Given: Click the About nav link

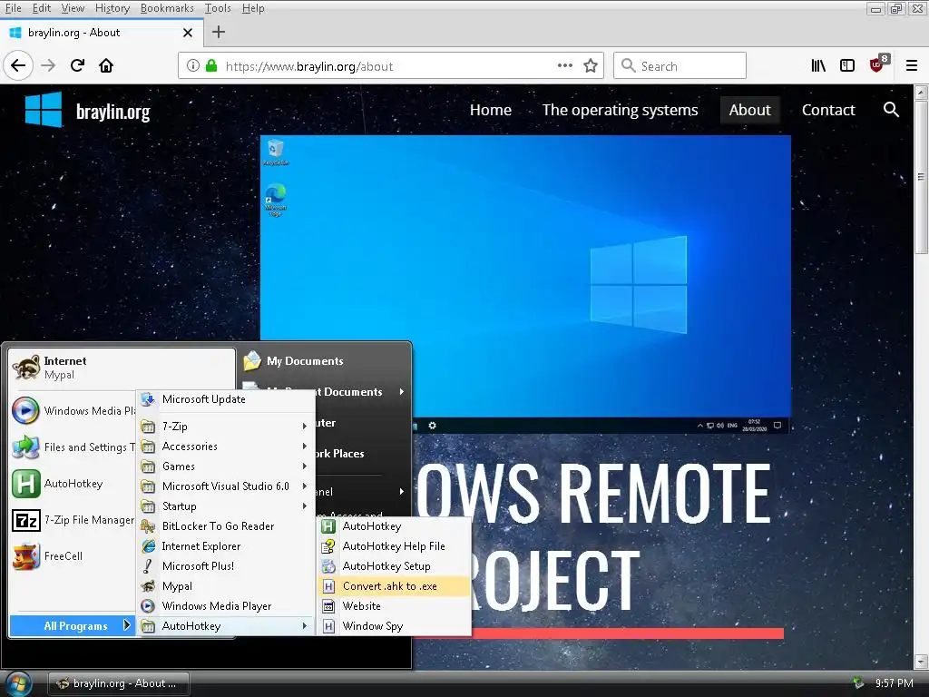Looking at the screenshot, I should pyautogui.click(x=749, y=110).
